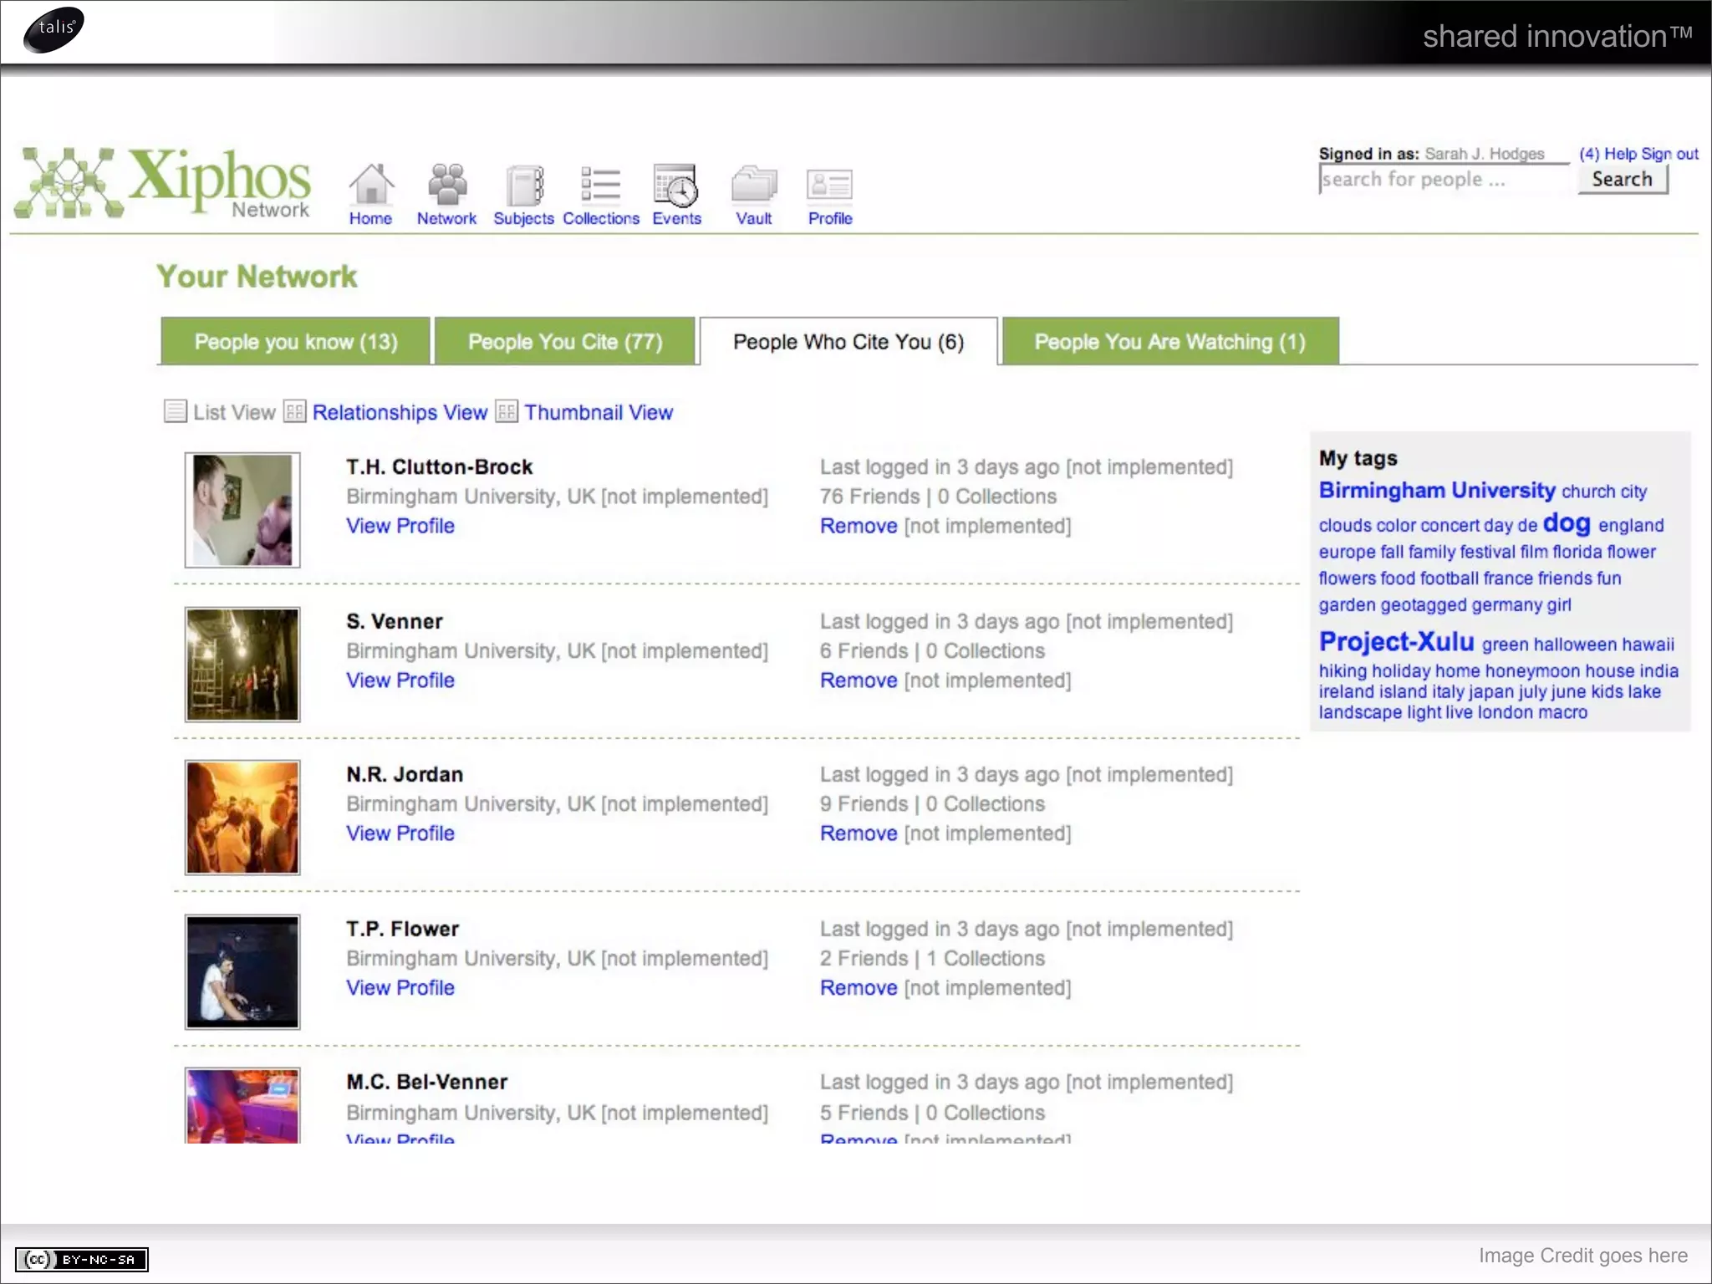Click the geotagged tag
The height and width of the screenshot is (1284, 1712).
coord(1424,605)
